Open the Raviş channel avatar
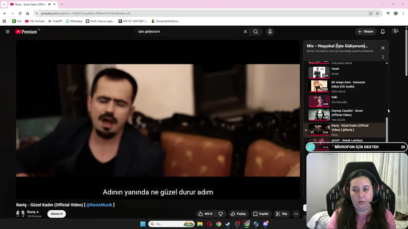This screenshot has height=229, width=408. tap(20, 214)
